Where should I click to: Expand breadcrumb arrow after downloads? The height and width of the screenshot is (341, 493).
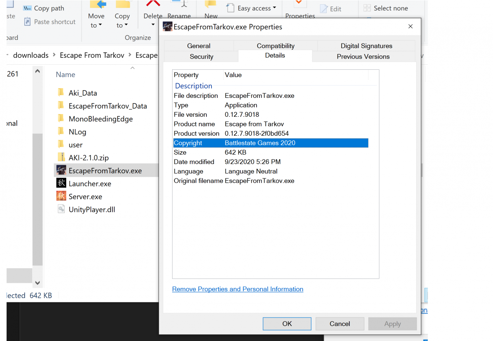tap(54, 55)
